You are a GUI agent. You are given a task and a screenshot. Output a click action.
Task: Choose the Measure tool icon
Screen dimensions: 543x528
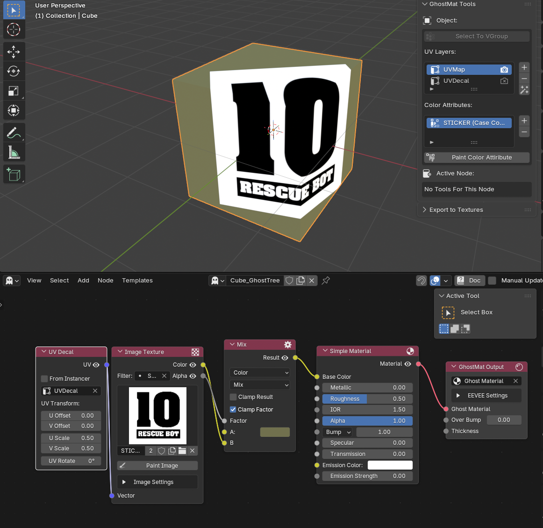pyautogui.click(x=14, y=152)
